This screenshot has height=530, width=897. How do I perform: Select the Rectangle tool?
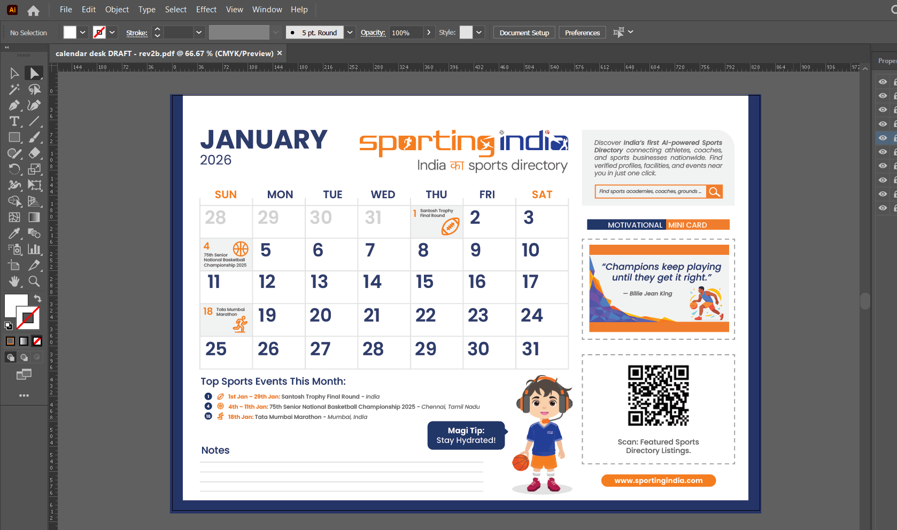14,137
